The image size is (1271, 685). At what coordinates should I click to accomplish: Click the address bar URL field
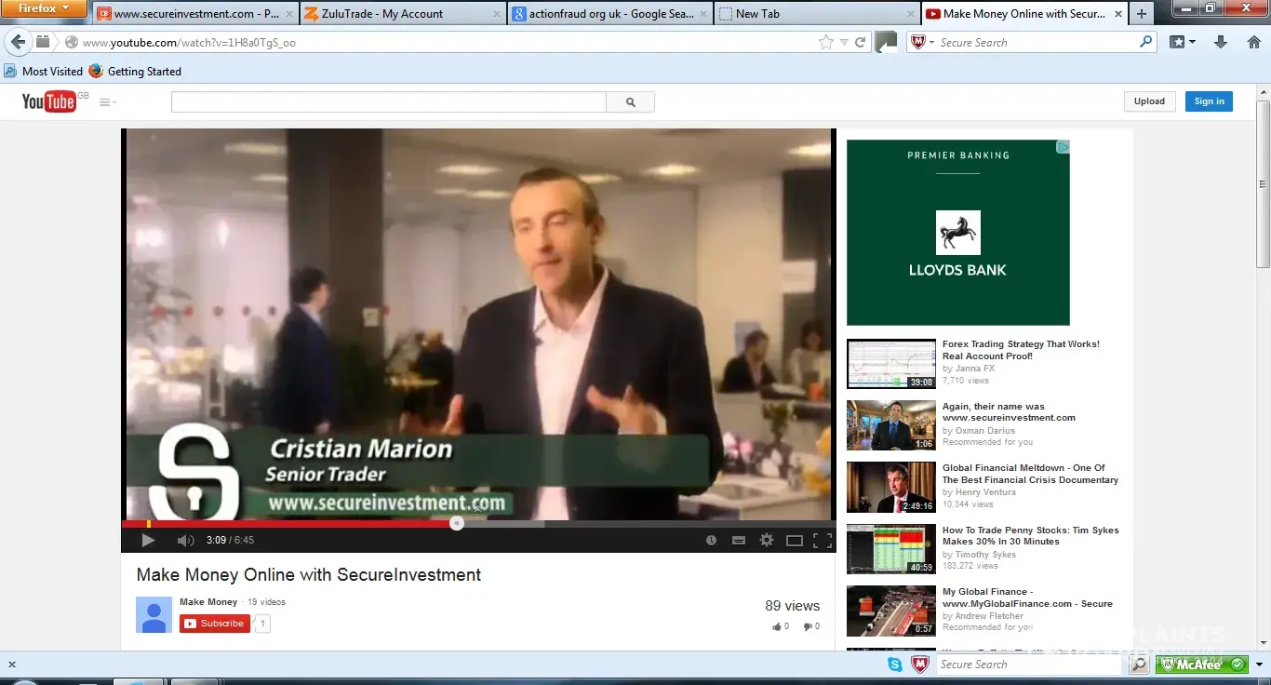click(447, 43)
